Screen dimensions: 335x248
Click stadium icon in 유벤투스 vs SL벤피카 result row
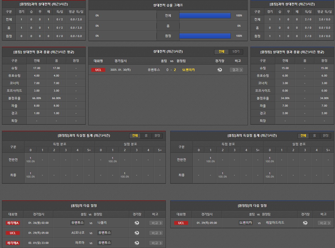[x=220, y=70]
